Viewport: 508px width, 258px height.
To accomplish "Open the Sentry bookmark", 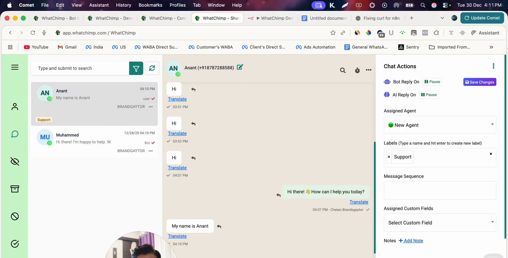I will [409, 47].
